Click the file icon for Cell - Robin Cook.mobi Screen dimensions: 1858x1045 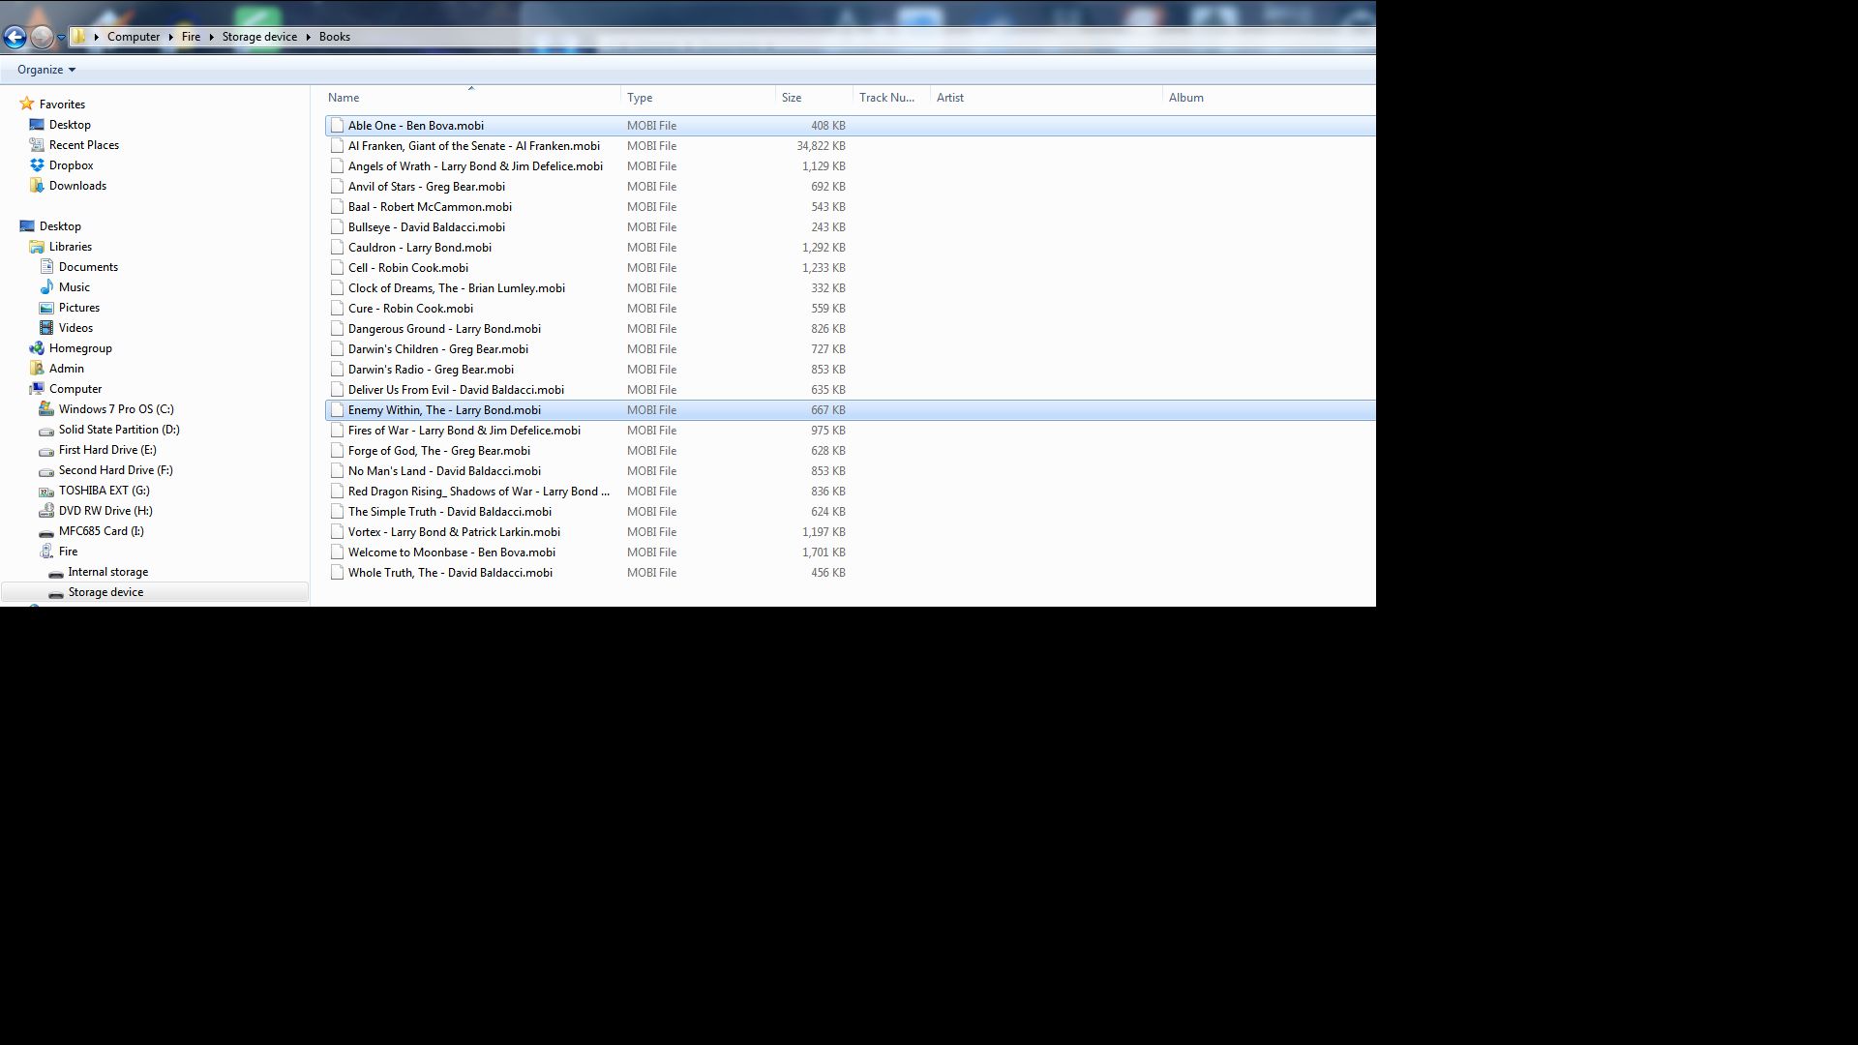tap(337, 268)
